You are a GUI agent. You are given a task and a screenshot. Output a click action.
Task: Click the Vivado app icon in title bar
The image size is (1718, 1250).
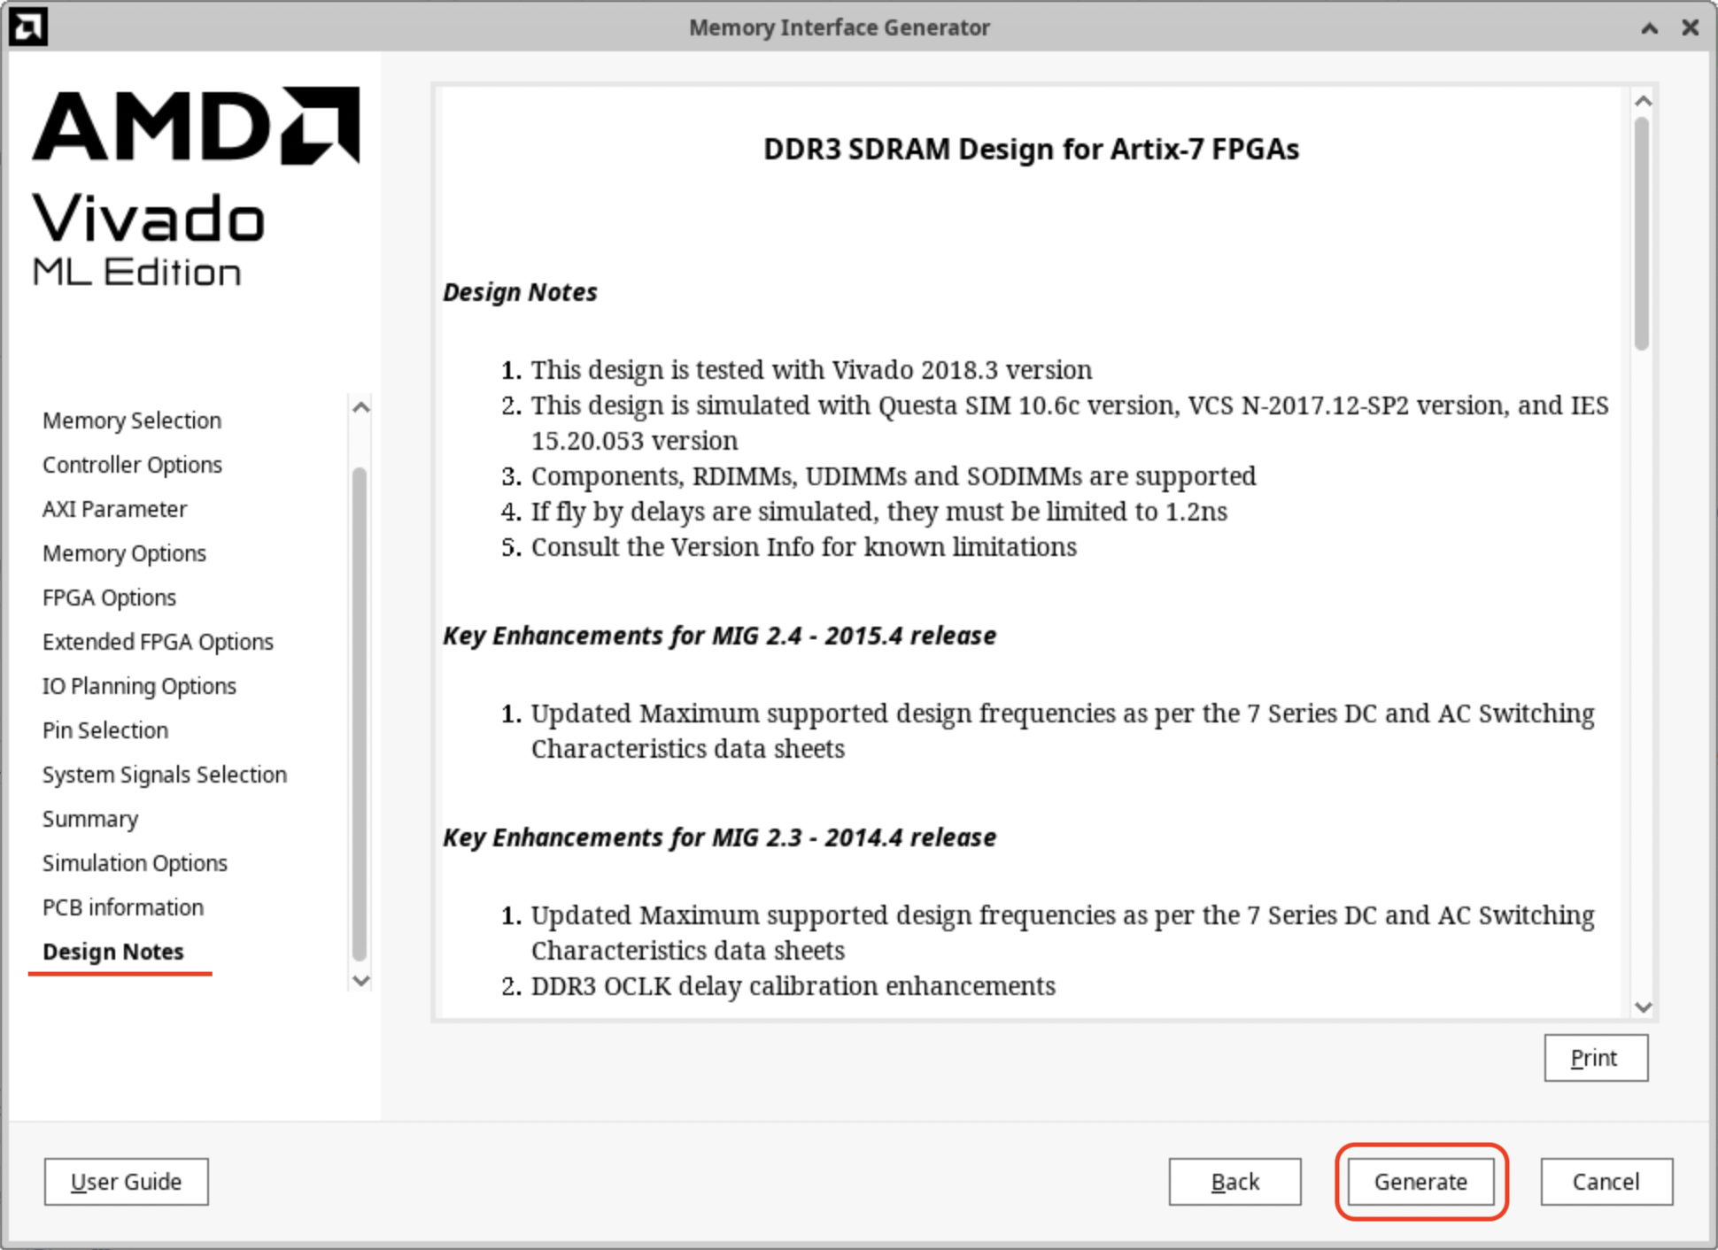[x=27, y=27]
